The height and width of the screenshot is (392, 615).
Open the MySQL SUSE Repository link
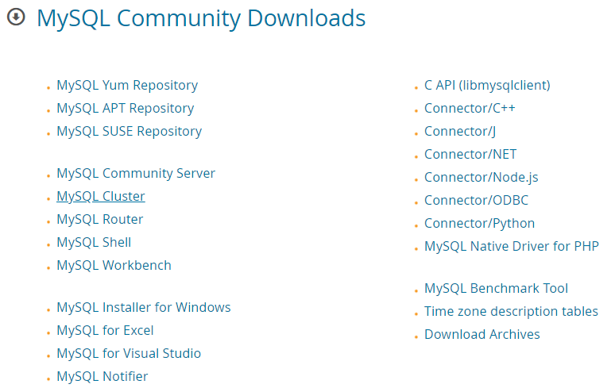coord(129,132)
